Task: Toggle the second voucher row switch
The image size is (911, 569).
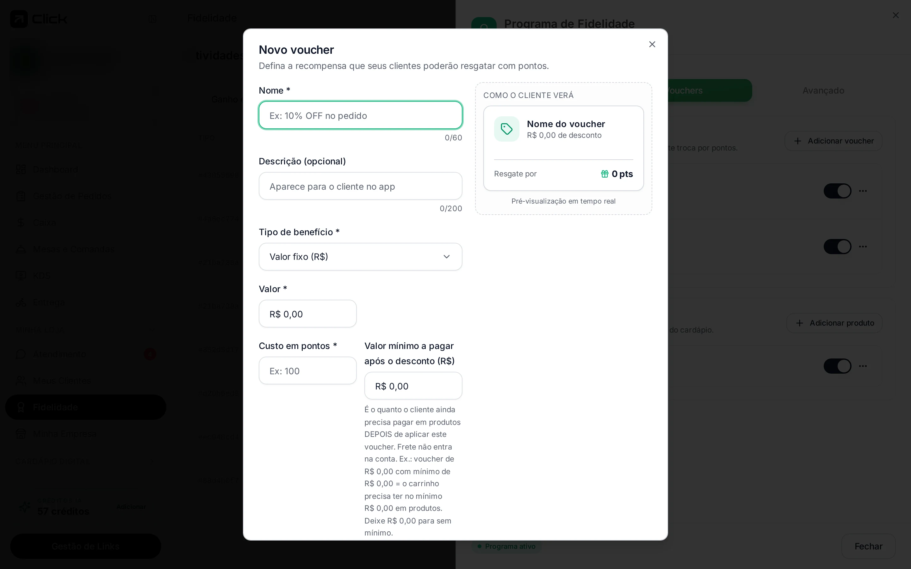Action: click(x=837, y=247)
